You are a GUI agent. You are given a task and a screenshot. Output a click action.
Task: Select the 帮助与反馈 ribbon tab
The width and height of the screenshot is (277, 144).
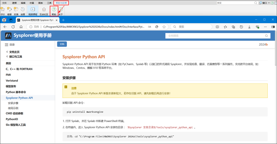[61, 3]
